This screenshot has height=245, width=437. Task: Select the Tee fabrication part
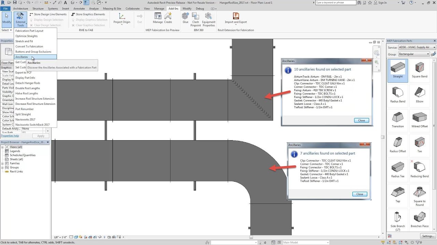420,145
